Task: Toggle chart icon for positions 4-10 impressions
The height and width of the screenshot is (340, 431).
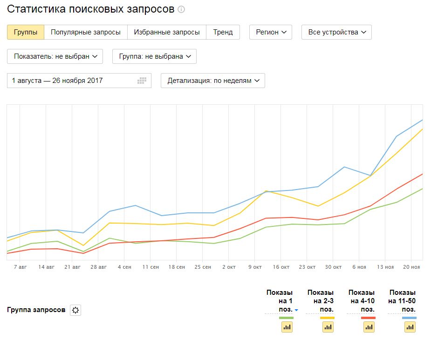Action: (369, 327)
